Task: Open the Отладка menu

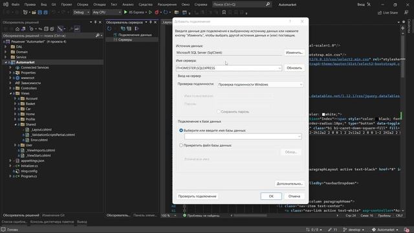Action: pos(99,5)
